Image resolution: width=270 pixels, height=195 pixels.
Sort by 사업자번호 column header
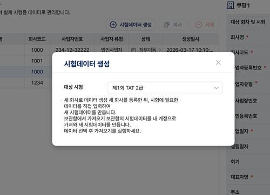point(72,39)
